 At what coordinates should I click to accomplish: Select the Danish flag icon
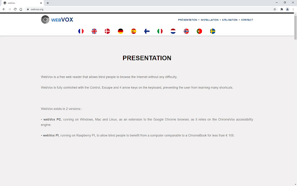coord(107,31)
